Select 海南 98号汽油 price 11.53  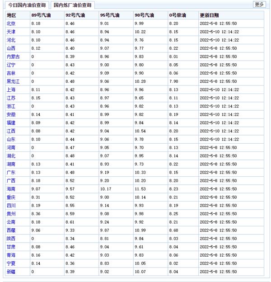[140, 189]
